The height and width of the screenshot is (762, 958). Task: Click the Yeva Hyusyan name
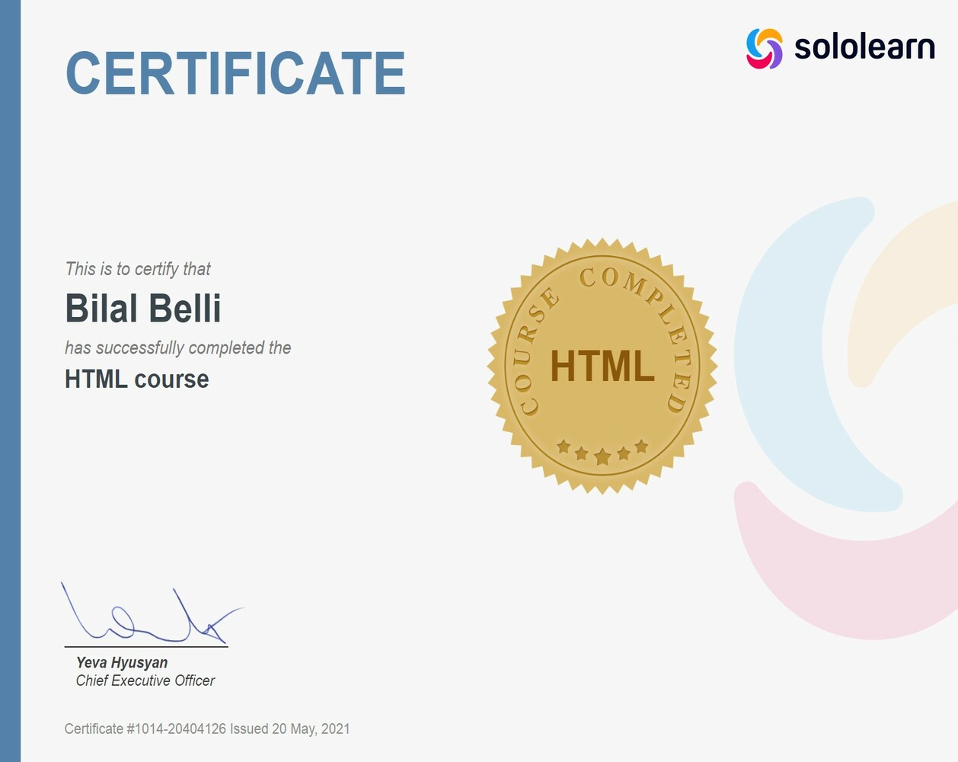tap(122, 662)
